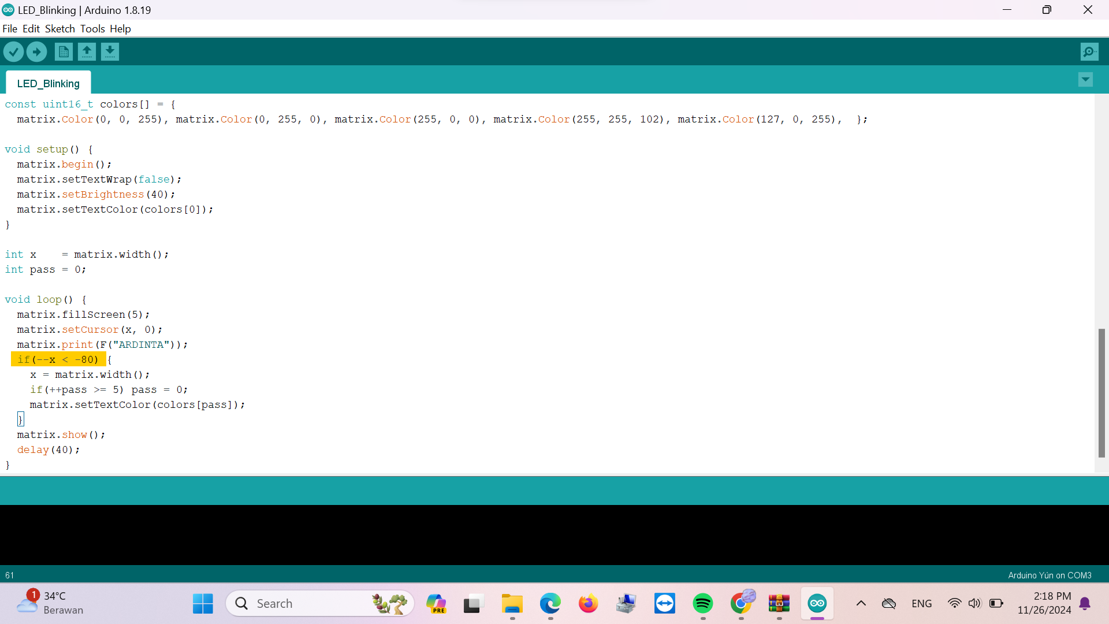
Task: Click the Arduino Yún on COM3 status text
Action: (1050, 575)
